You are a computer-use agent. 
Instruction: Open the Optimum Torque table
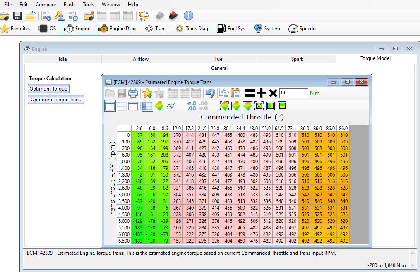(48, 89)
